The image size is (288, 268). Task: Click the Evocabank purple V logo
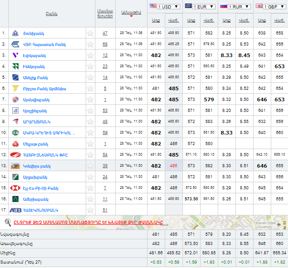15,55
